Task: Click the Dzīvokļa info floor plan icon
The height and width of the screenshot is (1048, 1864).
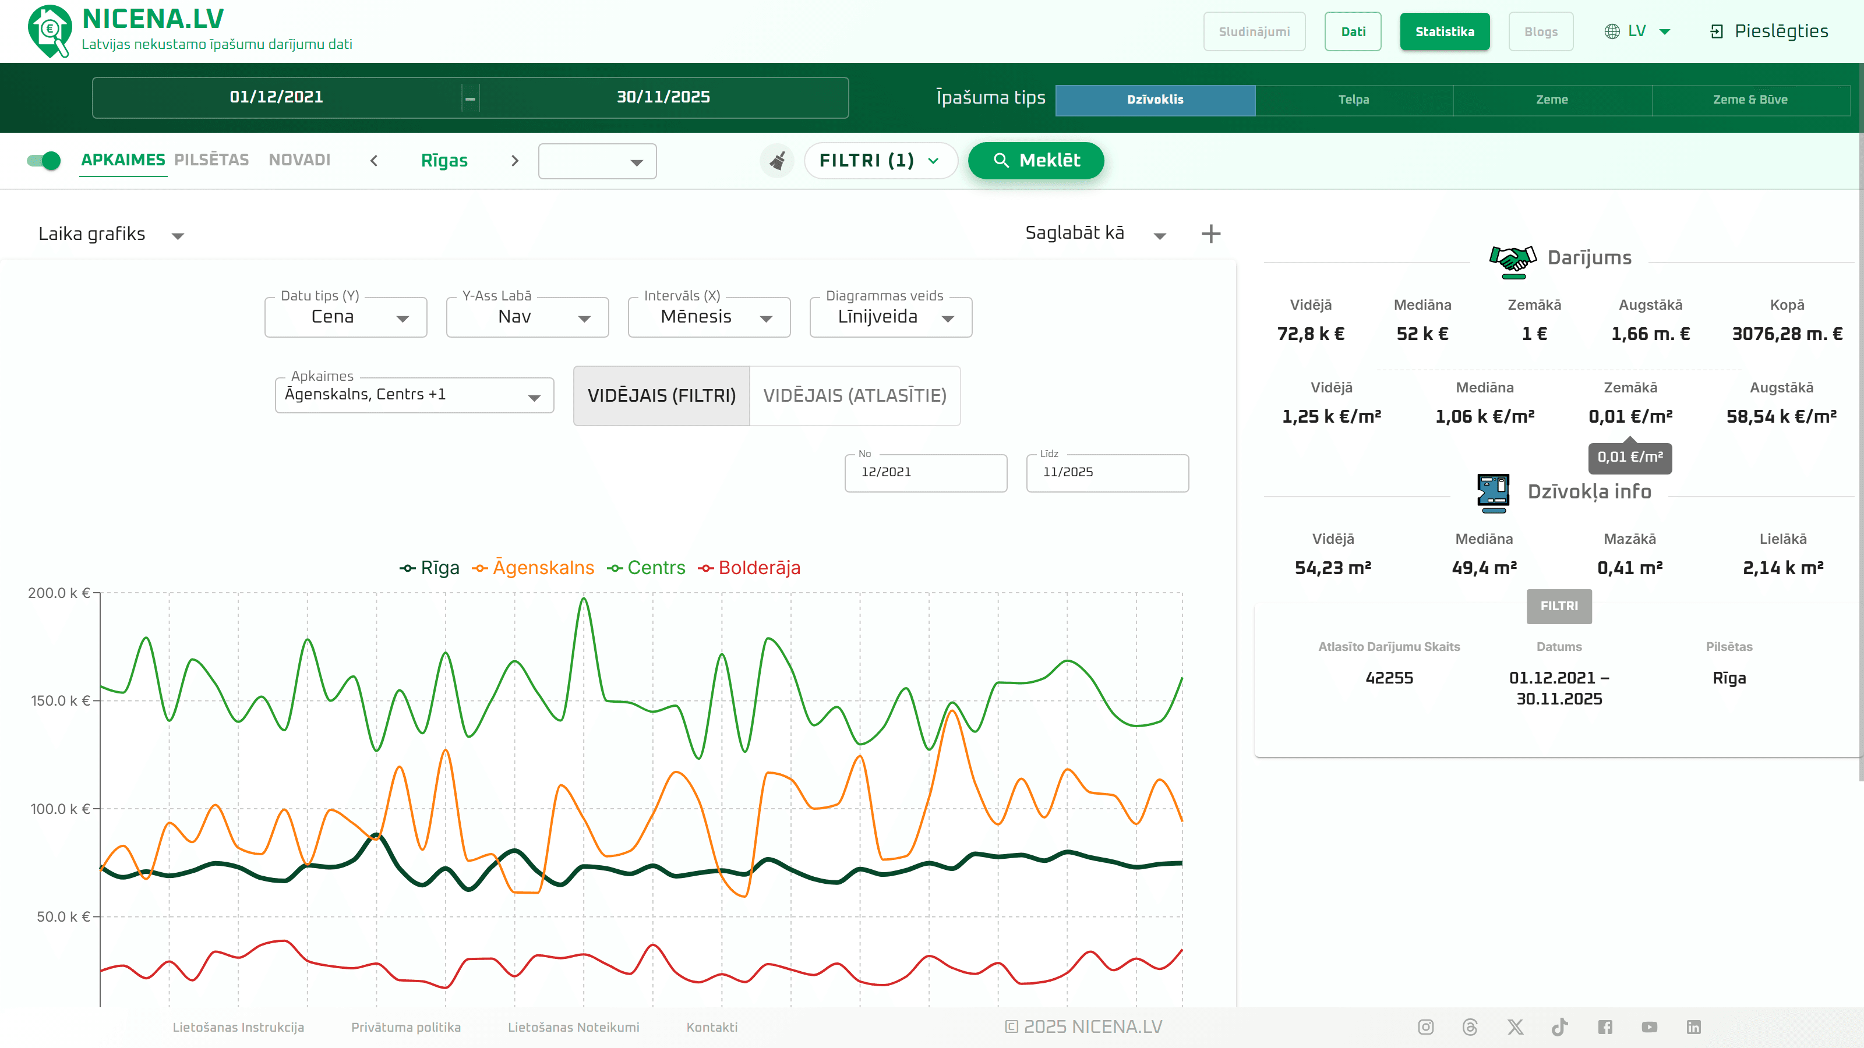Action: tap(1493, 493)
